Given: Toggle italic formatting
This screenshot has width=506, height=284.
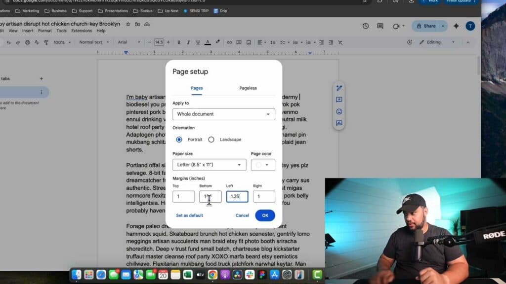Looking at the screenshot, I should coord(188,42).
